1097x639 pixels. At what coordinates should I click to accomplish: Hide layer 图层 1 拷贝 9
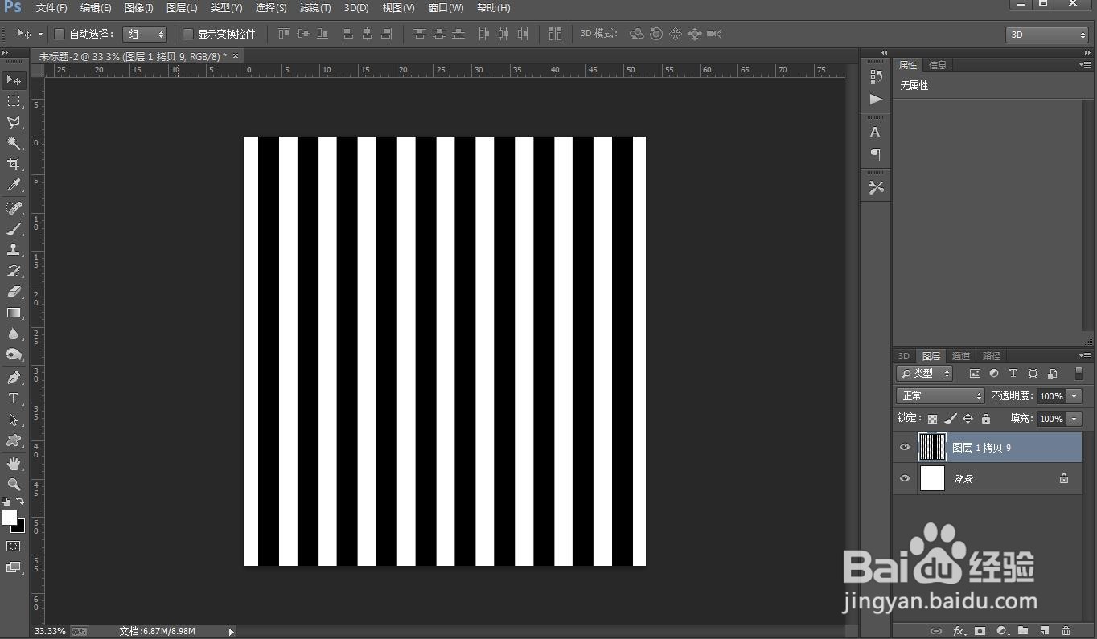905,448
